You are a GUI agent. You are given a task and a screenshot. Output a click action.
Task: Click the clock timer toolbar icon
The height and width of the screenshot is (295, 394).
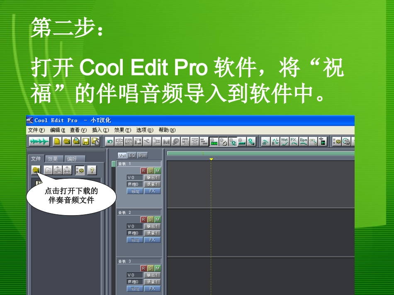pyautogui.click(x=346, y=142)
